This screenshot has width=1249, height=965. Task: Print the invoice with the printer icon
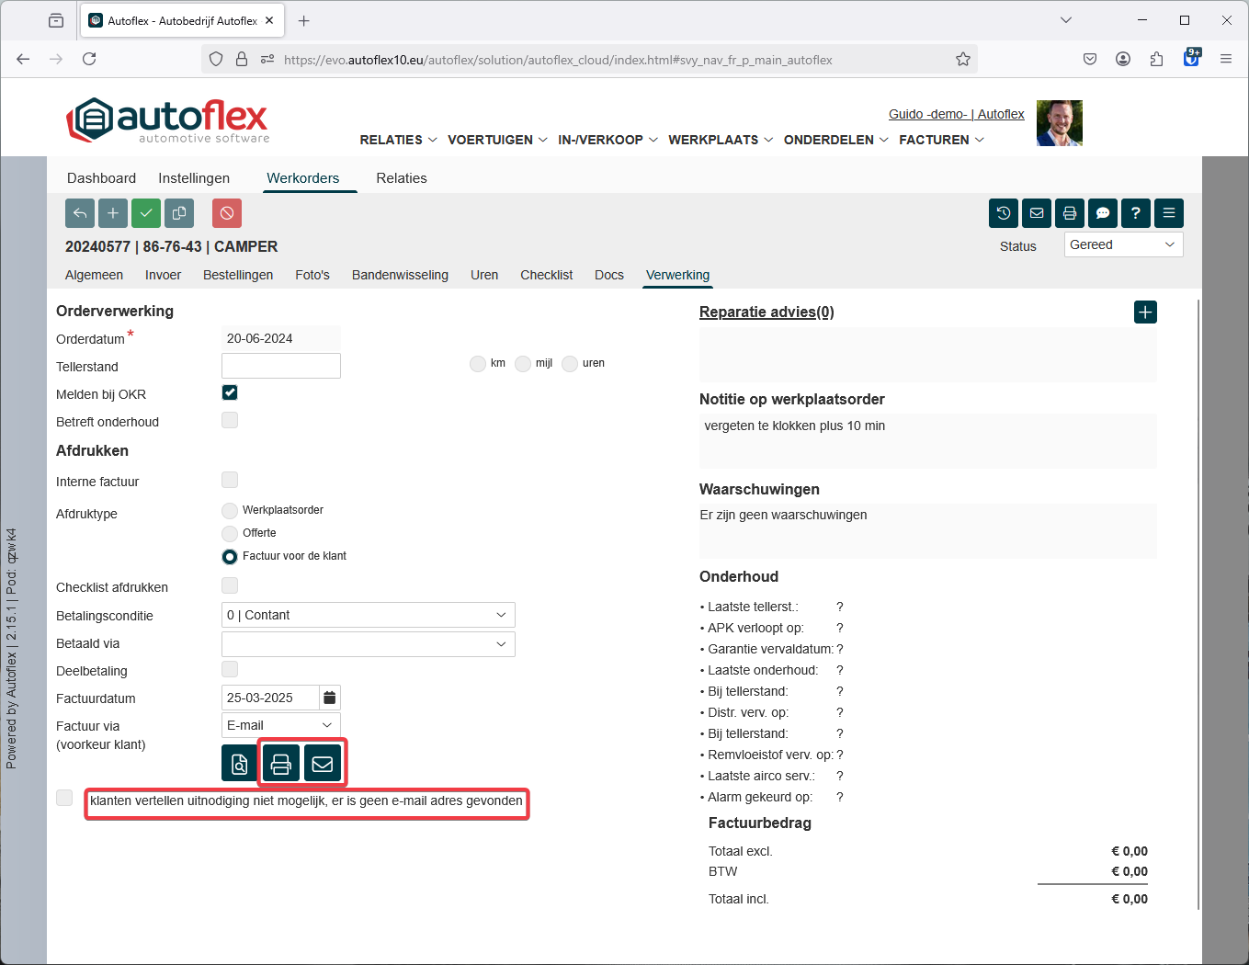(x=281, y=764)
